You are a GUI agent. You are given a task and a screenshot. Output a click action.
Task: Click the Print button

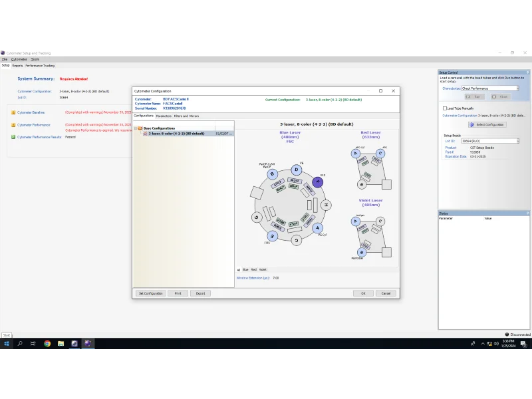click(178, 293)
